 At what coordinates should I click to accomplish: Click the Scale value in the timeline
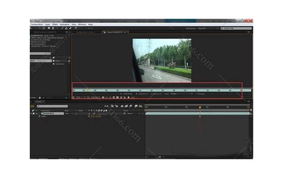96,117
